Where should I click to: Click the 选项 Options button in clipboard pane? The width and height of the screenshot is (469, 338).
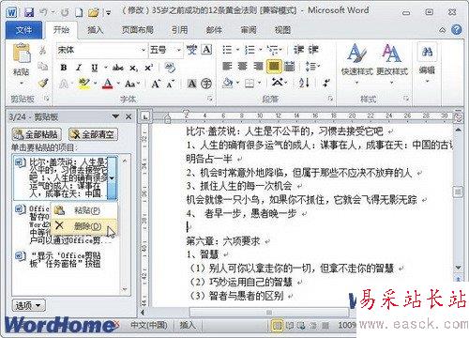coord(28,305)
